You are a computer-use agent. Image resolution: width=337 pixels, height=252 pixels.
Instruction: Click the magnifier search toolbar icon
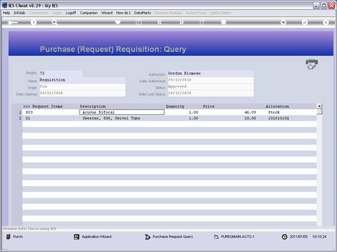(x=54, y=23)
